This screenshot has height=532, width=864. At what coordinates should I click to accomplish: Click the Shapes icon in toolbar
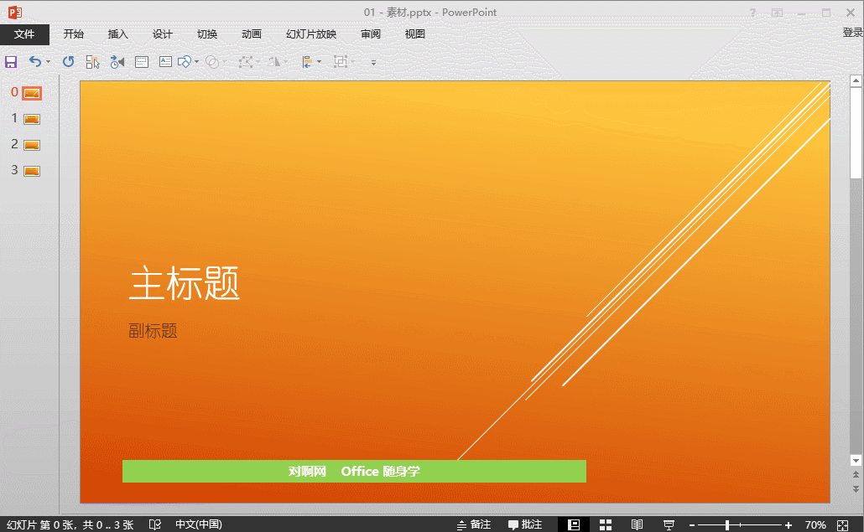pos(185,62)
